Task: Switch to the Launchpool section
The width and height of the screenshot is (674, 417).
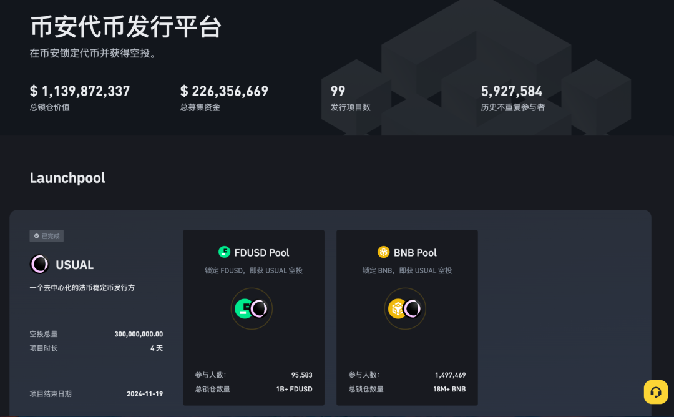Action: coord(67,178)
